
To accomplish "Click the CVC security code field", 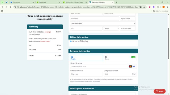I will pyautogui.click(x=120, y=74).
